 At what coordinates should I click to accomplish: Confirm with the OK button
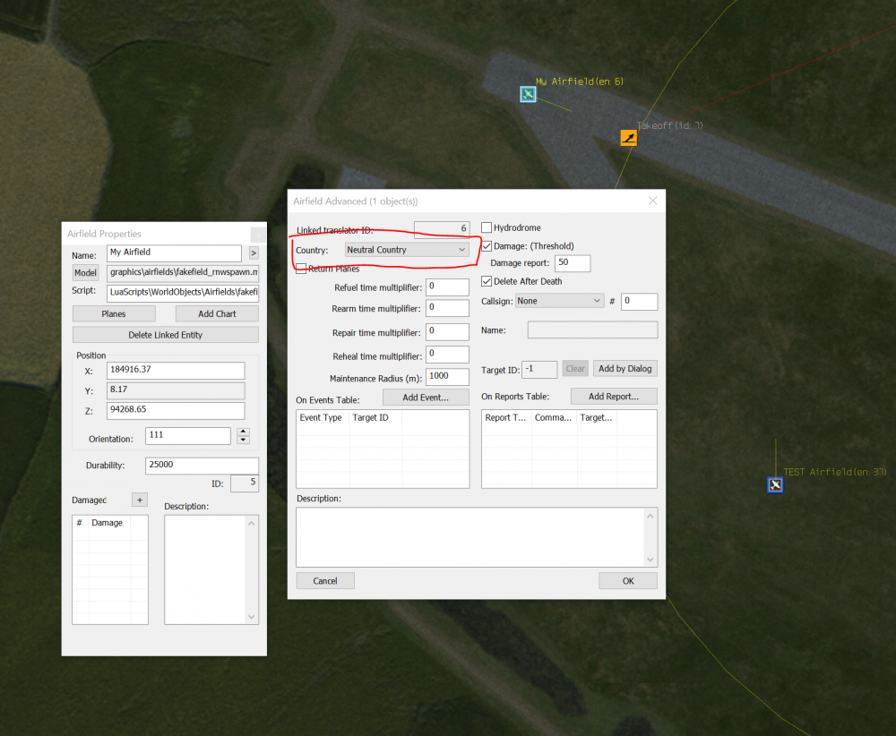[x=628, y=581]
